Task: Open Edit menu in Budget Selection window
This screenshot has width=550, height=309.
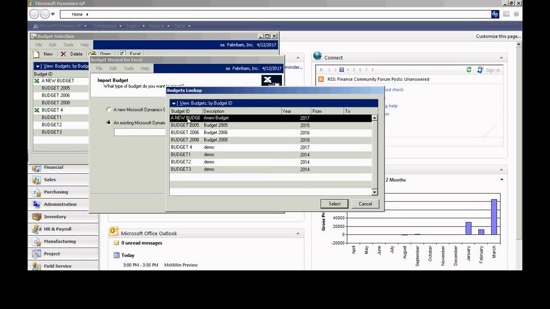Action: pos(52,45)
